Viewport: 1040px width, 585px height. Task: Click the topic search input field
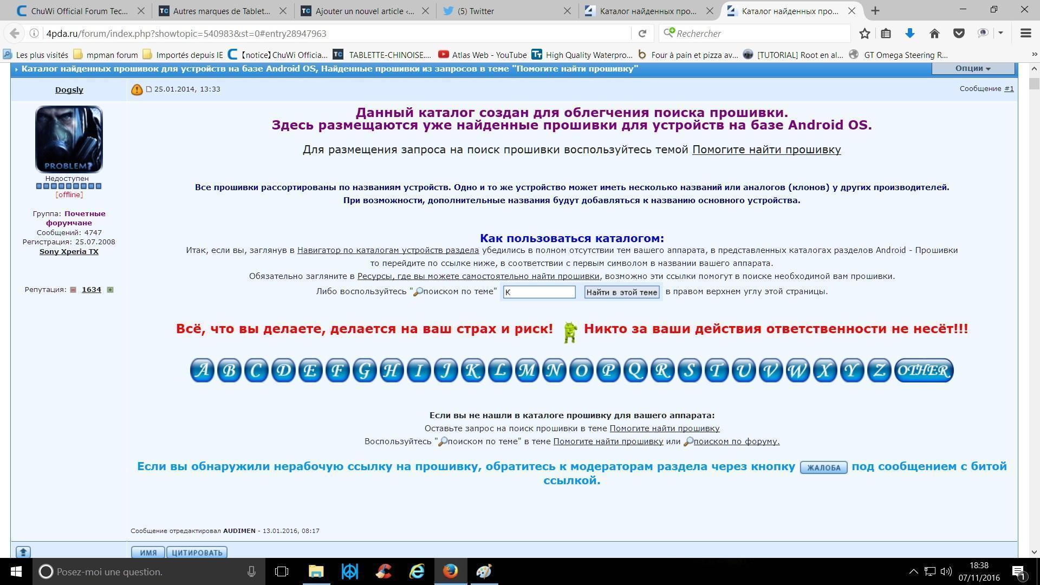pos(539,292)
